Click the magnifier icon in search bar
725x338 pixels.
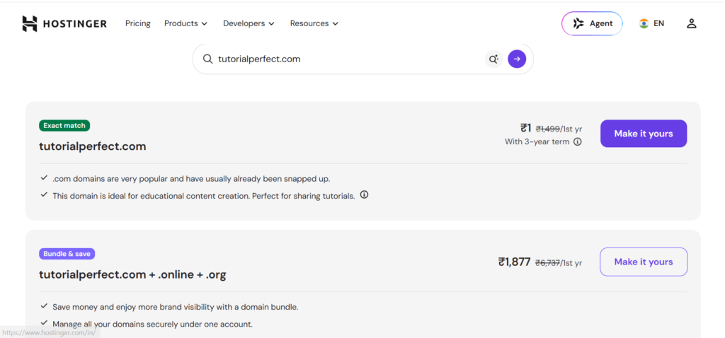(207, 59)
